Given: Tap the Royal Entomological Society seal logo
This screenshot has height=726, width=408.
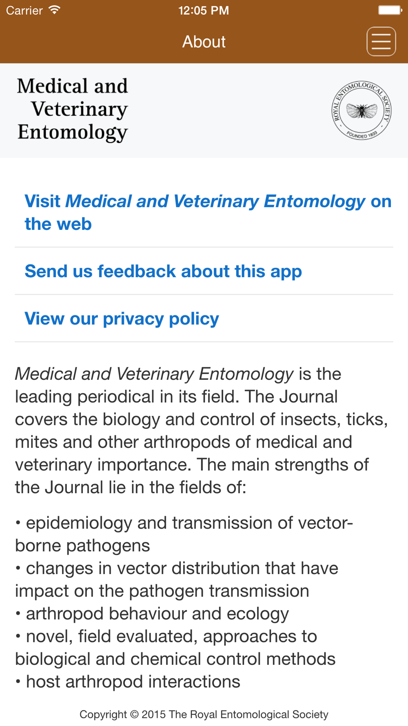Looking at the screenshot, I should [361, 110].
